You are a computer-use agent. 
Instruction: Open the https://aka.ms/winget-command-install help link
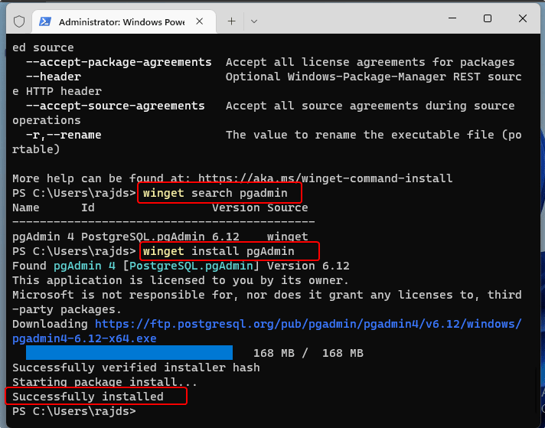(x=325, y=178)
